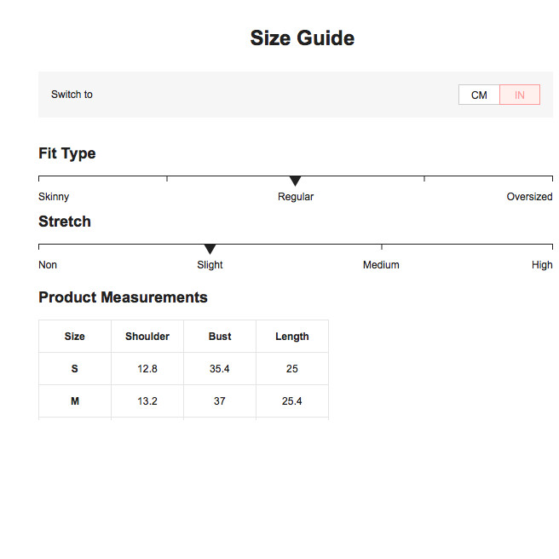This screenshot has width=559, height=559.
Task: Click the Regular fit label
Action: pyautogui.click(x=296, y=197)
